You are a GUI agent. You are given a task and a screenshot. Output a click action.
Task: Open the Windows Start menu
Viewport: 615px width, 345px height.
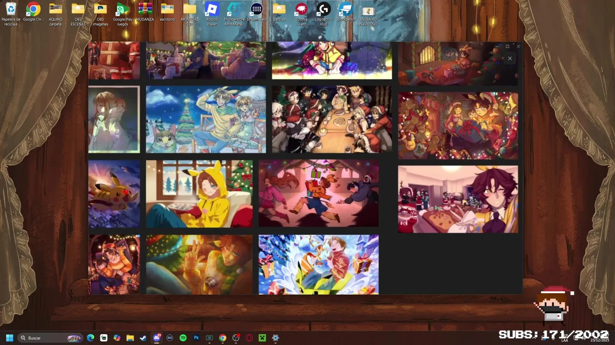(x=9, y=338)
